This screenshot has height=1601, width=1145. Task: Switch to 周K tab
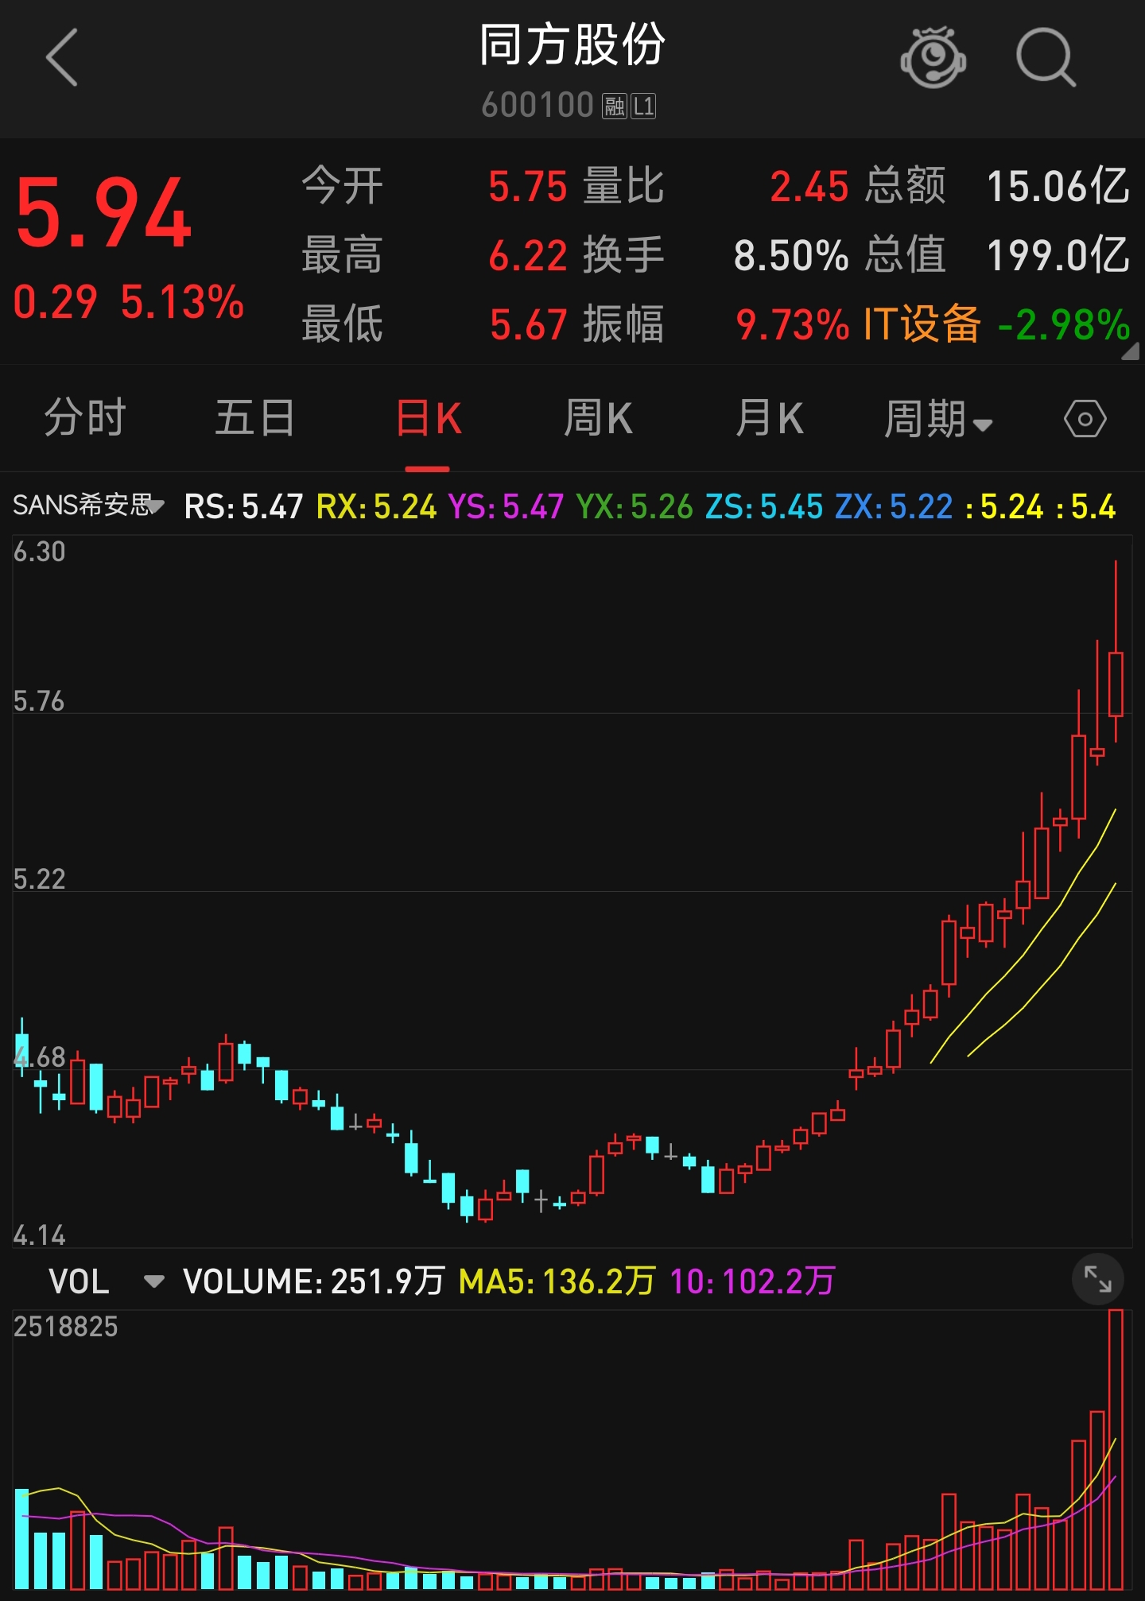coord(598,419)
